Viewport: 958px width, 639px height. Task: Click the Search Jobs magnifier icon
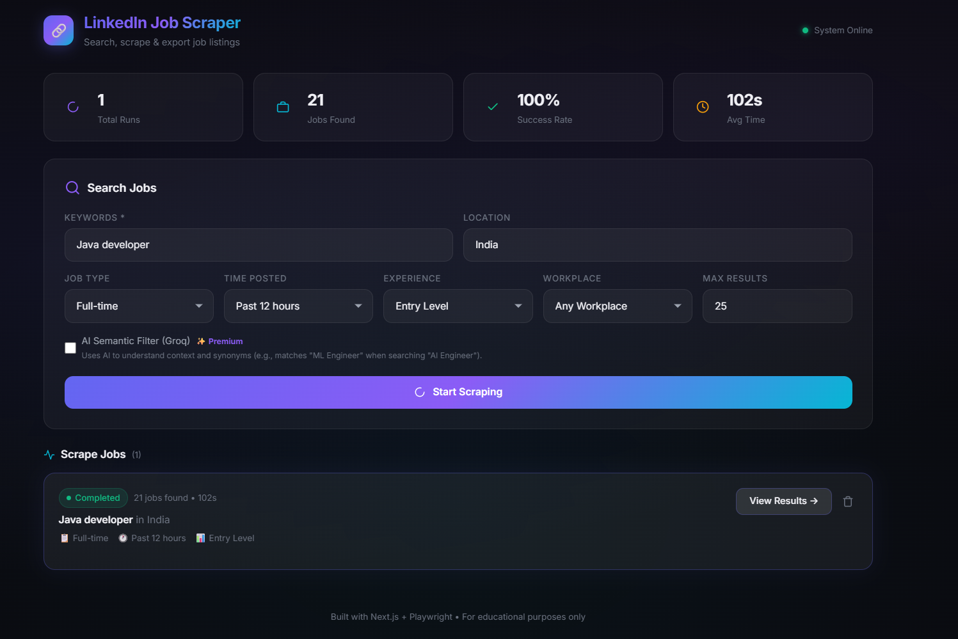(72, 187)
